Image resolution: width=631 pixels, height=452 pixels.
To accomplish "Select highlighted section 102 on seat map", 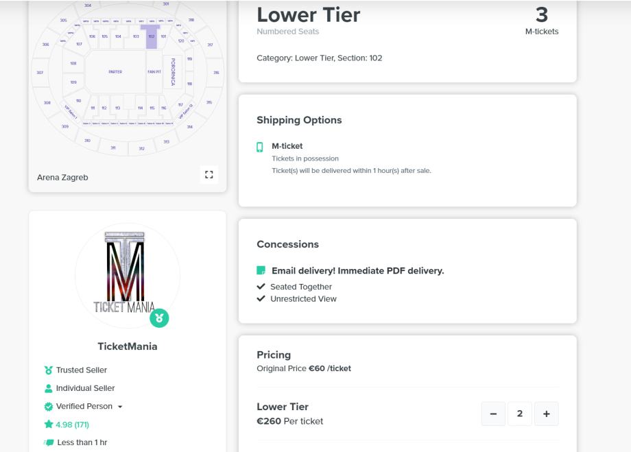I will pyautogui.click(x=151, y=37).
